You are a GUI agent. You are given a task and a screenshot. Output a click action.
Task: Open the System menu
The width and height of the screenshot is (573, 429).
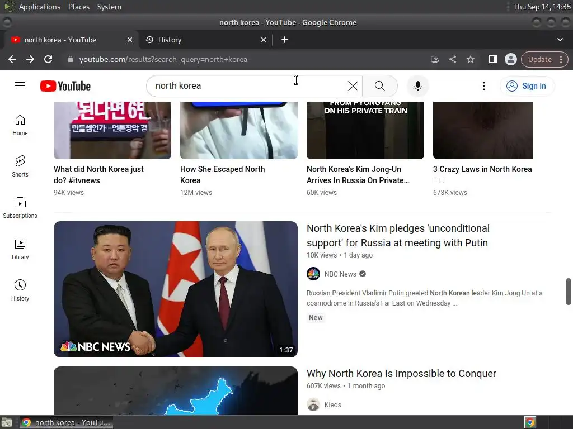coord(109,7)
